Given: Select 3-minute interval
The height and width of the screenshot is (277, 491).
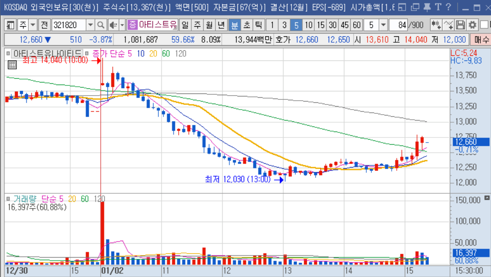Looking at the screenshot, I should tap(284, 25).
